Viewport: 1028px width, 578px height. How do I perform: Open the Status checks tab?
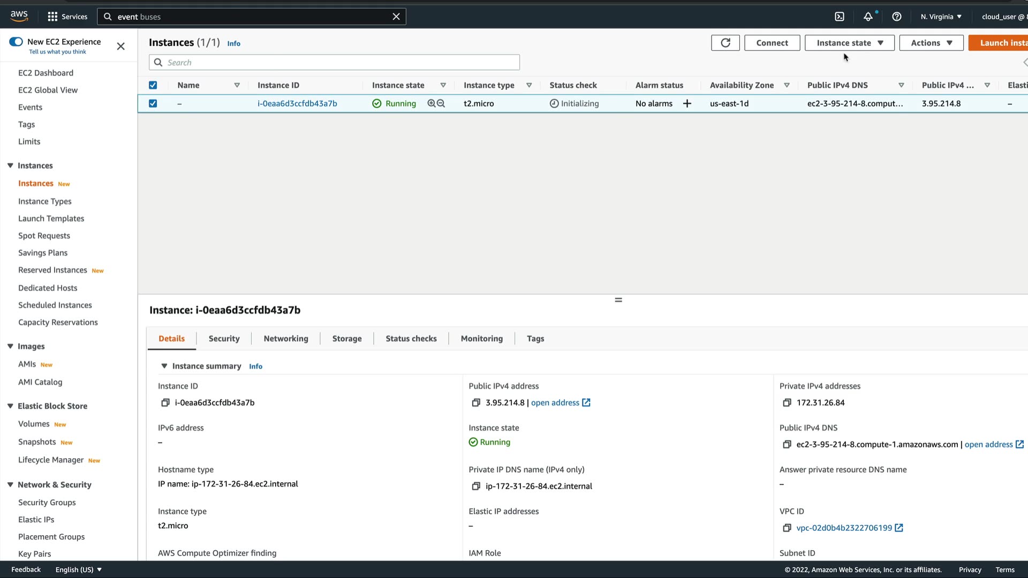coord(411,339)
